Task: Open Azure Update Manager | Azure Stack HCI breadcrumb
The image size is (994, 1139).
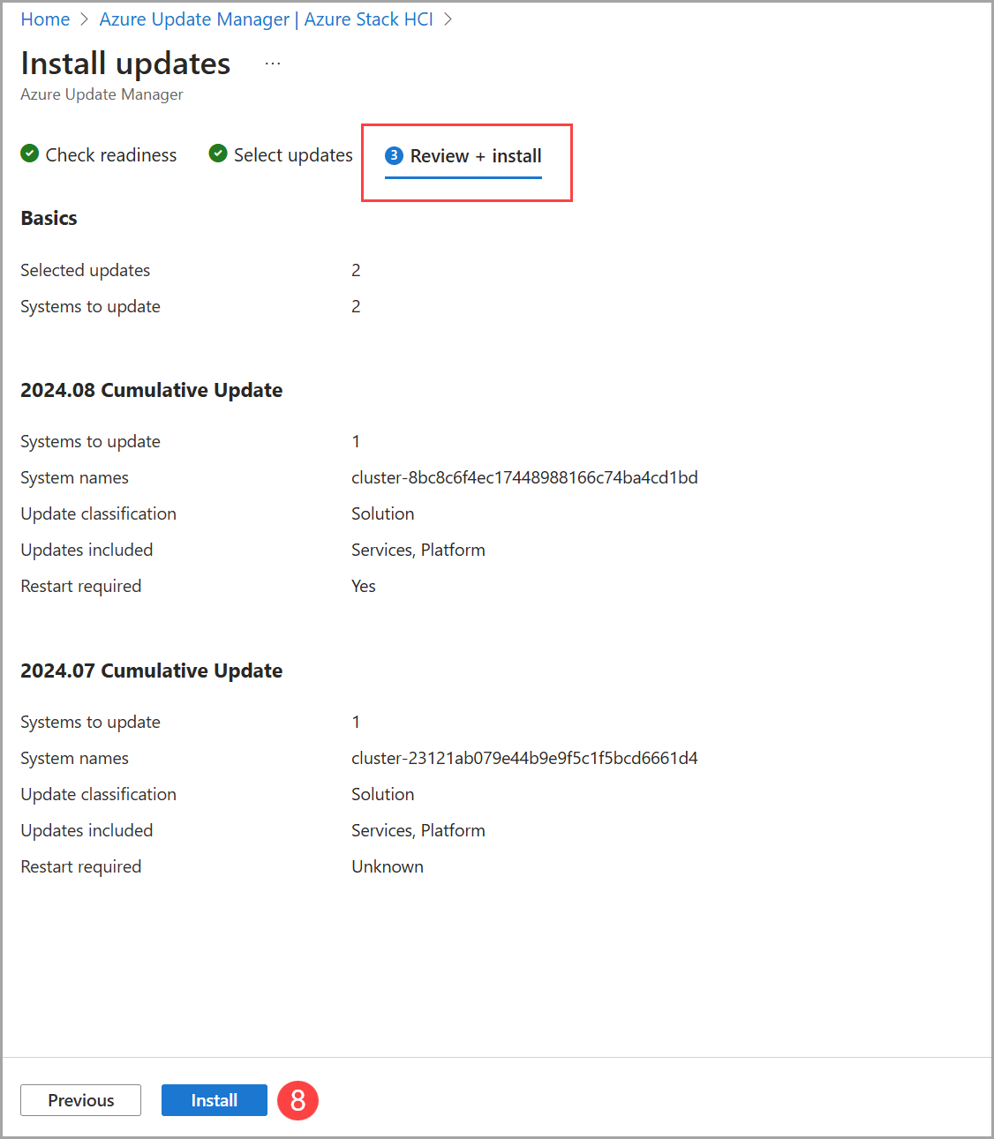Action: click(x=265, y=19)
